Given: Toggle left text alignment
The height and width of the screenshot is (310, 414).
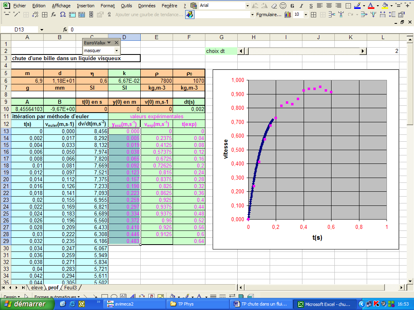Looking at the screenshot, I should point(319,6).
